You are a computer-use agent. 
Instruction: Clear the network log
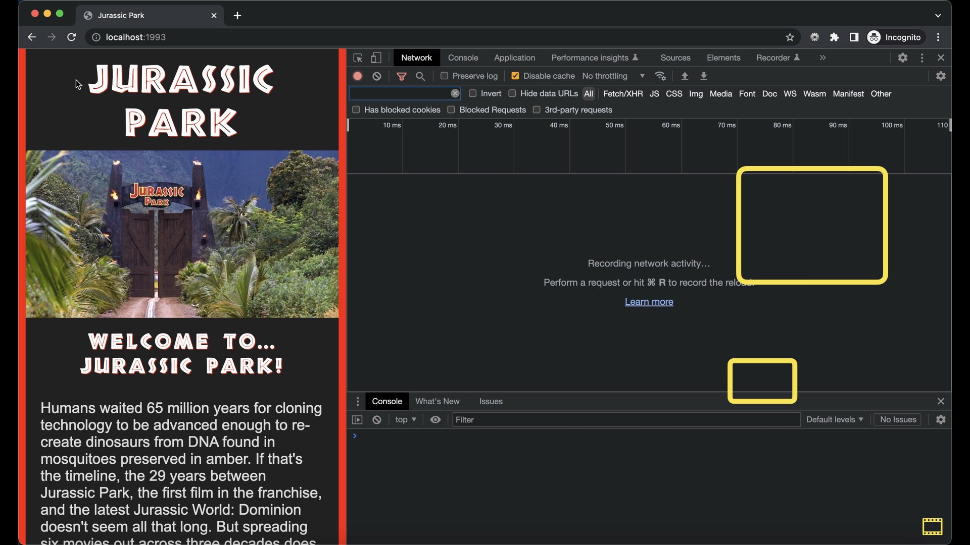click(x=377, y=76)
